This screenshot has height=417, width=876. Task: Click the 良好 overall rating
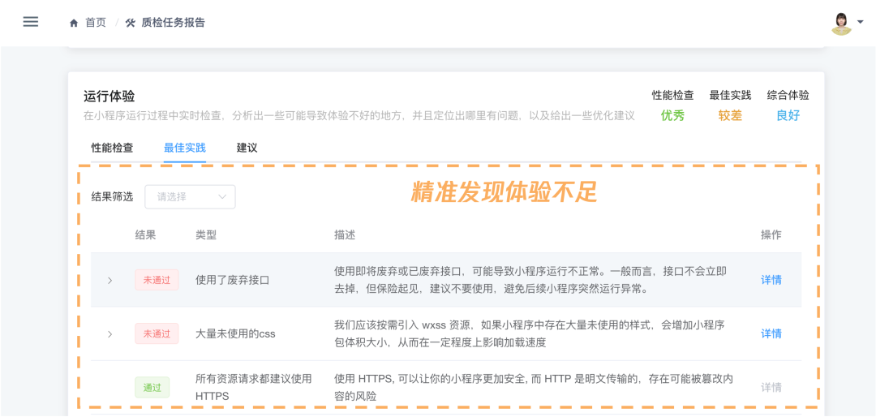[788, 116]
